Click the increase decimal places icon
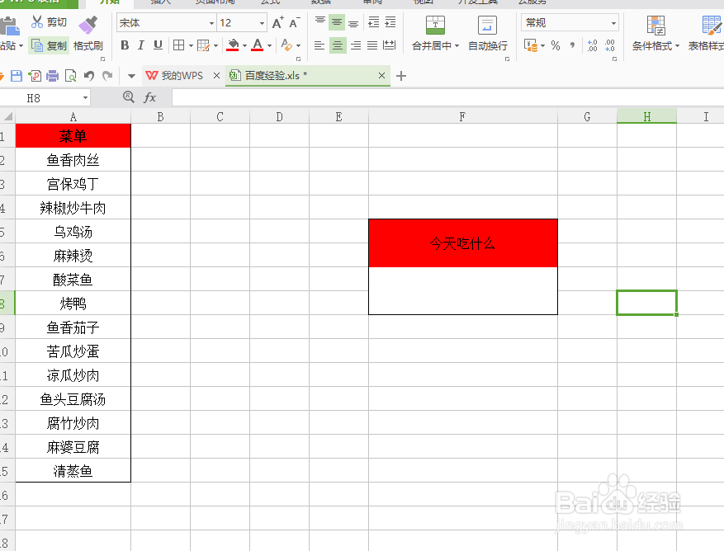The image size is (724, 551). pyautogui.click(x=593, y=45)
